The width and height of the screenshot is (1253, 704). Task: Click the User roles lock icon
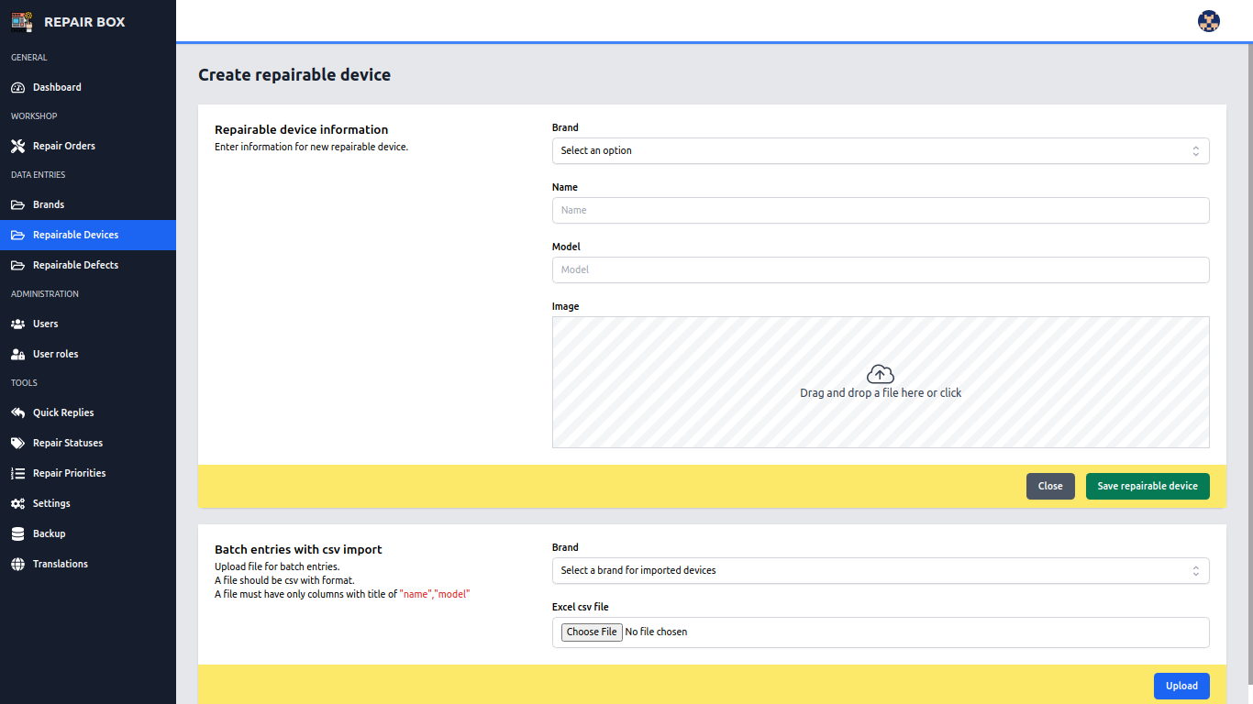(17, 355)
